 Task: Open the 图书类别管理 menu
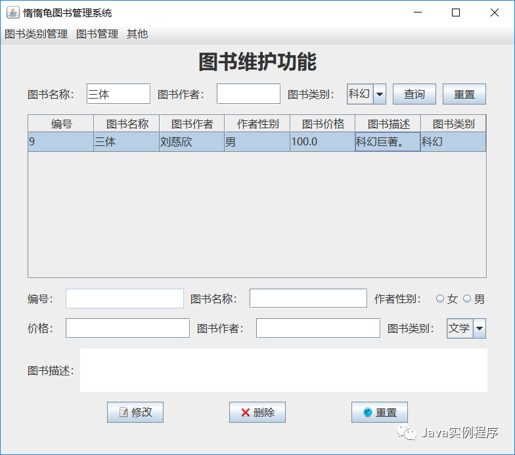click(36, 34)
